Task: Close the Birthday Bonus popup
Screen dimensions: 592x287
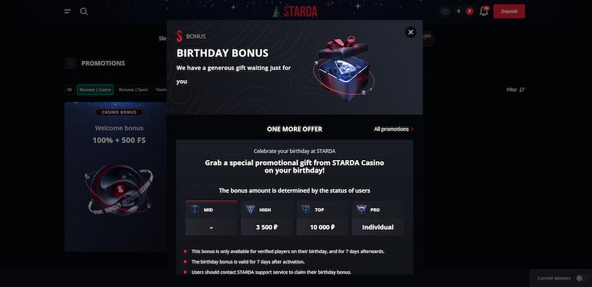Action: tap(411, 32)
